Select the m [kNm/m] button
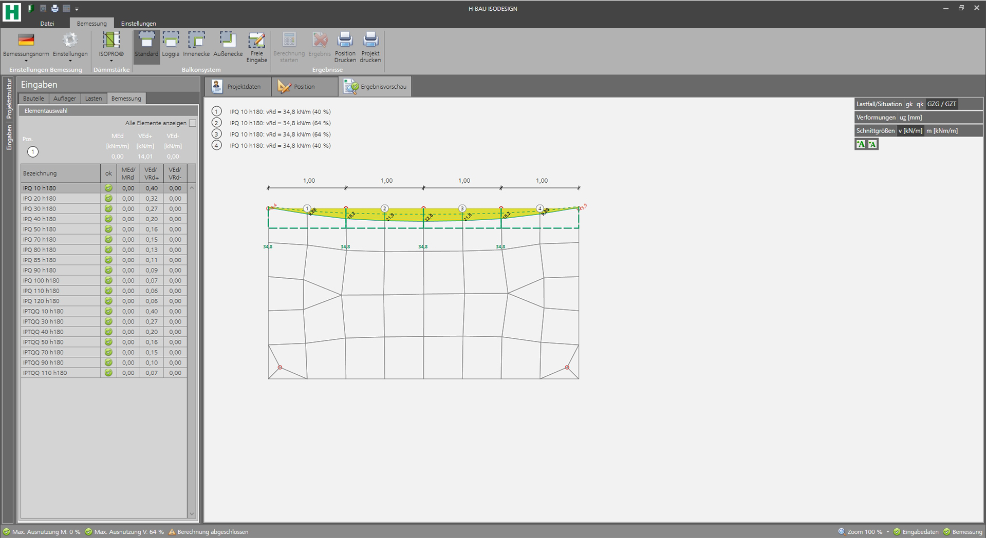Image resolution: width=986 pixels, height=538 pixels. pos(942,131)
